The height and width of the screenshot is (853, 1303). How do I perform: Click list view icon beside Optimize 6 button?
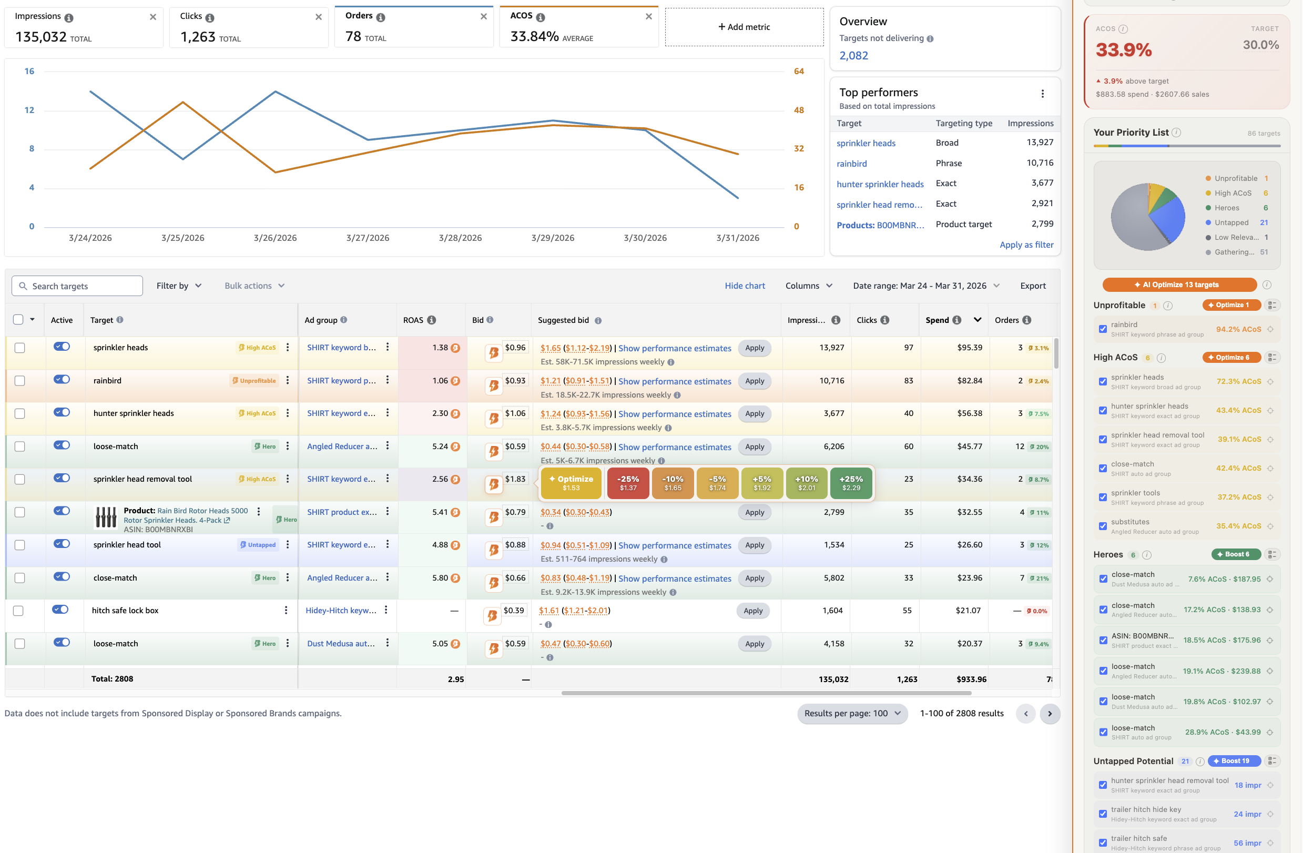coord(1272,358)
